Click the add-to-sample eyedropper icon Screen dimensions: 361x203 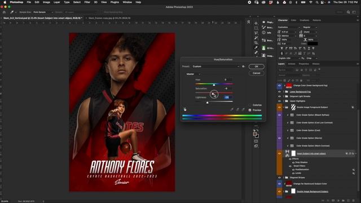pos(237,110)
